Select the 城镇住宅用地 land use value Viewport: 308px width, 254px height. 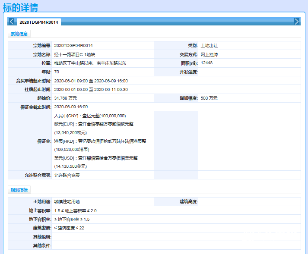pos(67,202)
